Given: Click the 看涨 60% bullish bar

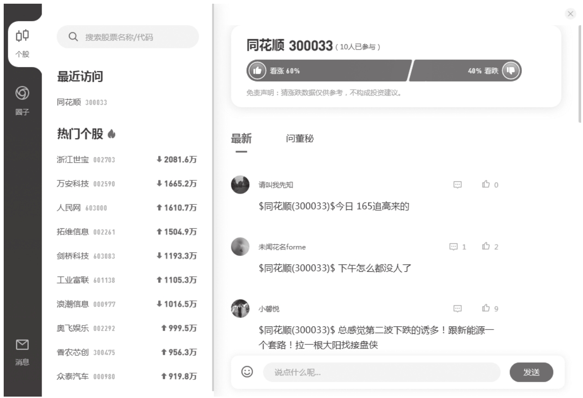Looking at the screenshot, I should pos(329,71).
